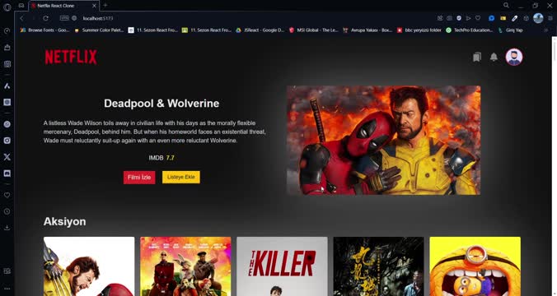Open the Aria AI sidebar icon
Viewport: 557px width, 296px height.
(x=7, y=86)
